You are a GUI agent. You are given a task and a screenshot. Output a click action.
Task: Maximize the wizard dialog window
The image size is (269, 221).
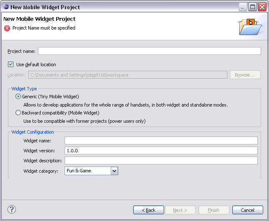(x=252, y=7)
